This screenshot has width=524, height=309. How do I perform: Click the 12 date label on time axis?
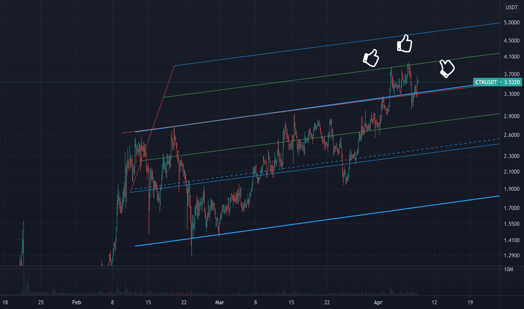[434, 302]
